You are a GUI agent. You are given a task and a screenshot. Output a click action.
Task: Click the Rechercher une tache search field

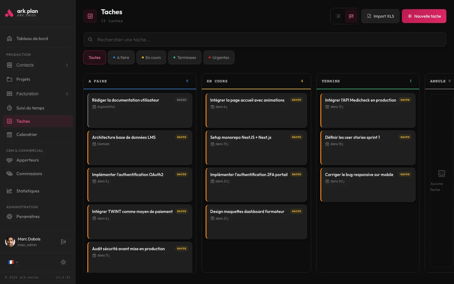click(221, 39)
